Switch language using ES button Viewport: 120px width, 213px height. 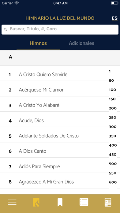click(114, 18)
